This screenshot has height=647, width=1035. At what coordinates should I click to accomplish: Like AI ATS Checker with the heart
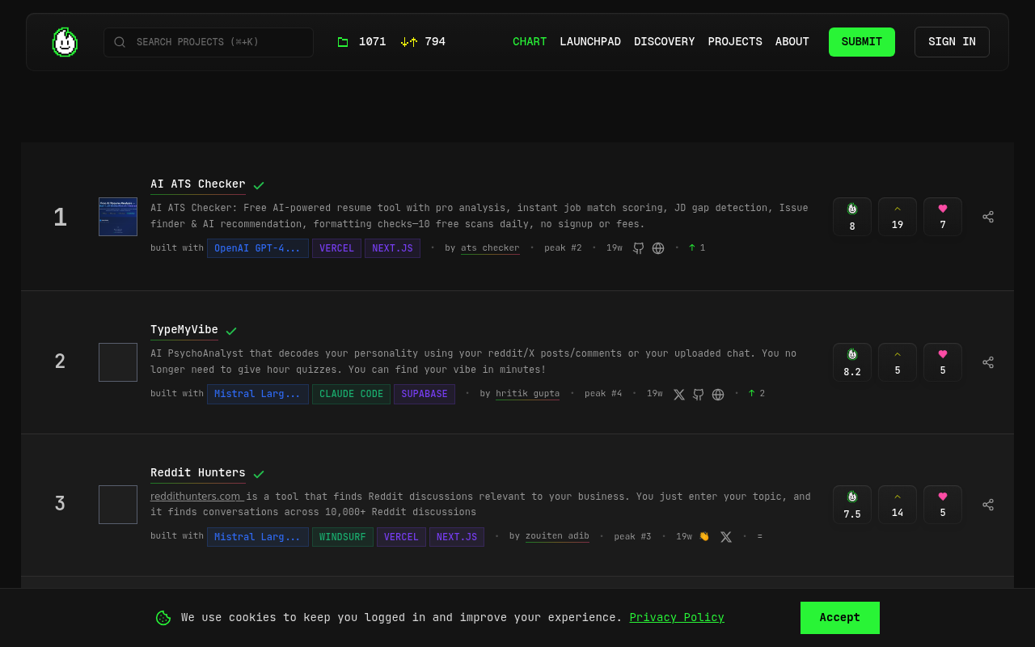(x=943, y=217)
